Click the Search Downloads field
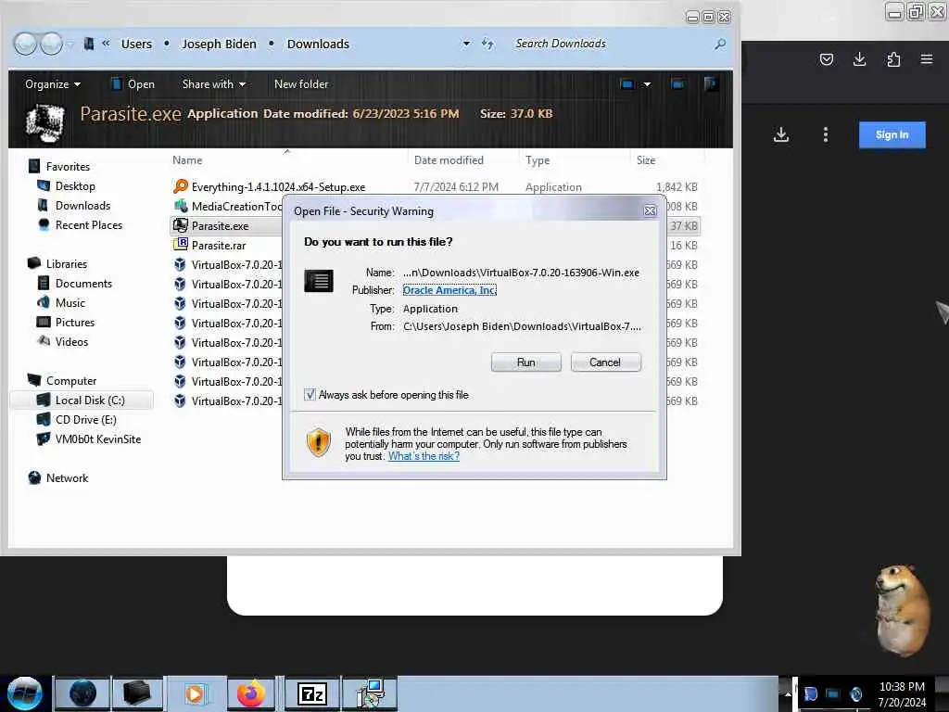Viewport: 949px width, 712px height. click(612, 44)
